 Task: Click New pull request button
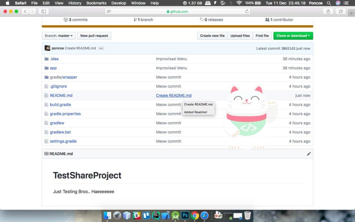click(94, 36)
